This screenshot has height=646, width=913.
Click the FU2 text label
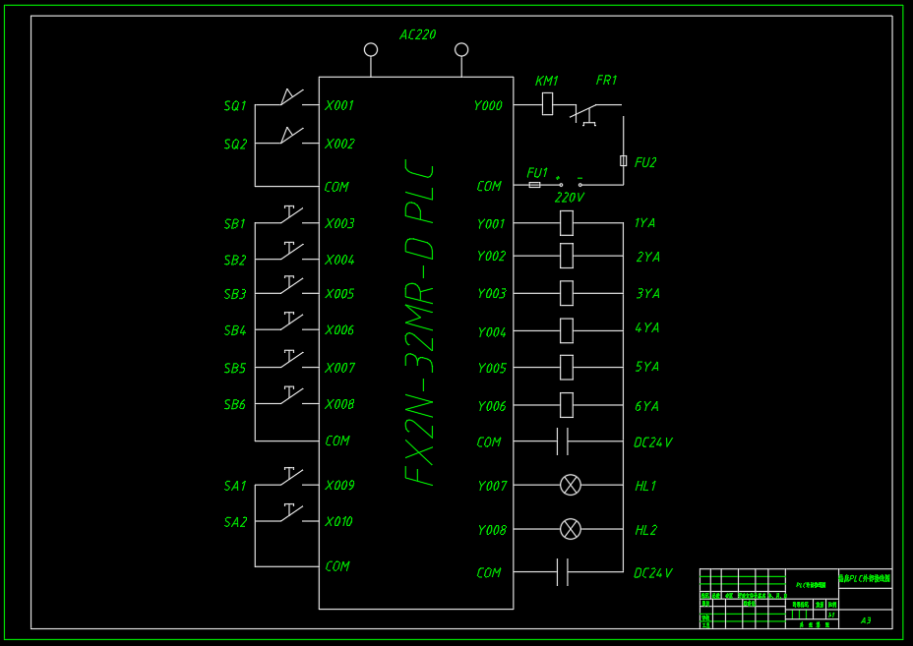(645, 162)
